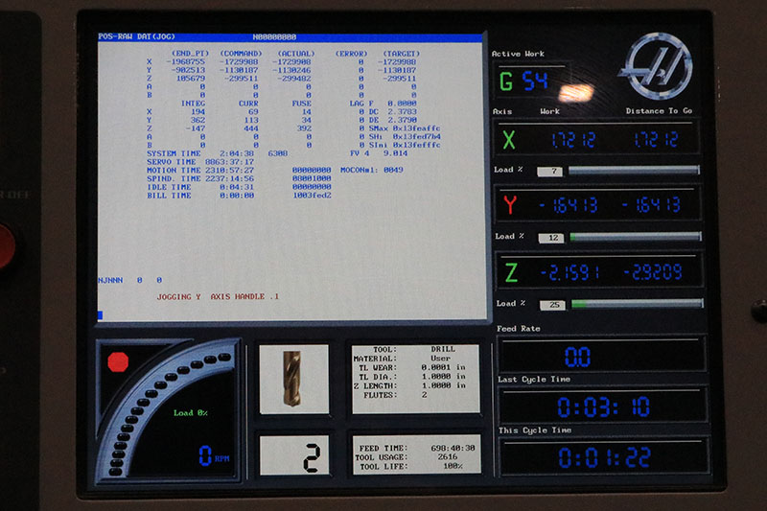Click the Z load percent value 25
This screenshot has height=511, width=767.
click(553, 305)
